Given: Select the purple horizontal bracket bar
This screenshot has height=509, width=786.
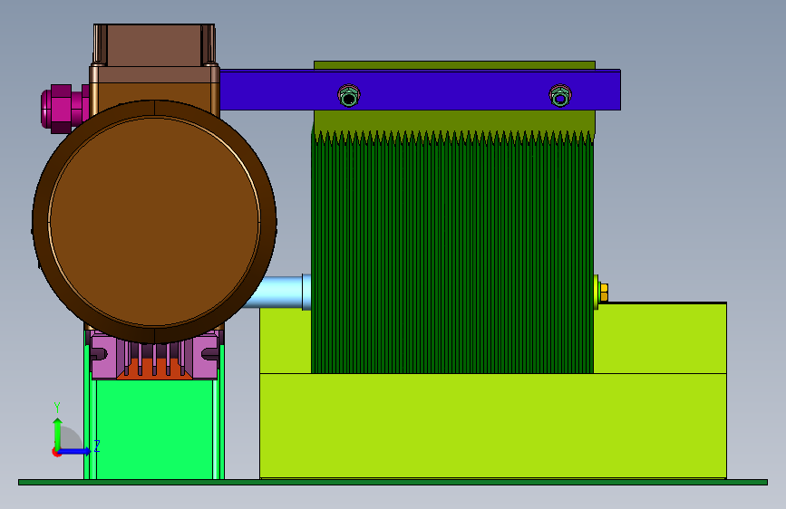Looking at the screenshot, I should click(x=420, y=91).
